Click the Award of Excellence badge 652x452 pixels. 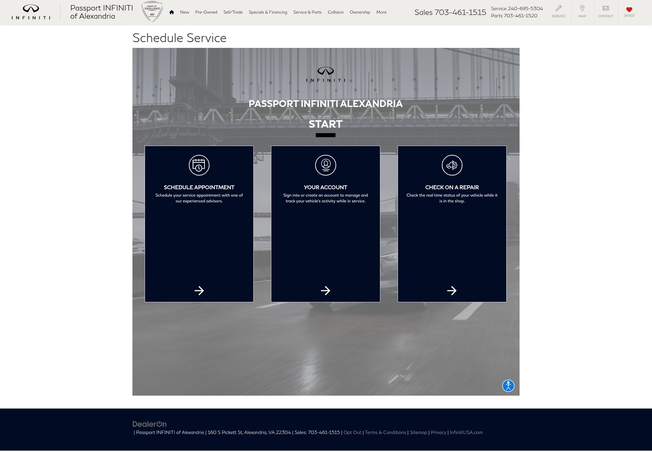[x=152, y=12]
